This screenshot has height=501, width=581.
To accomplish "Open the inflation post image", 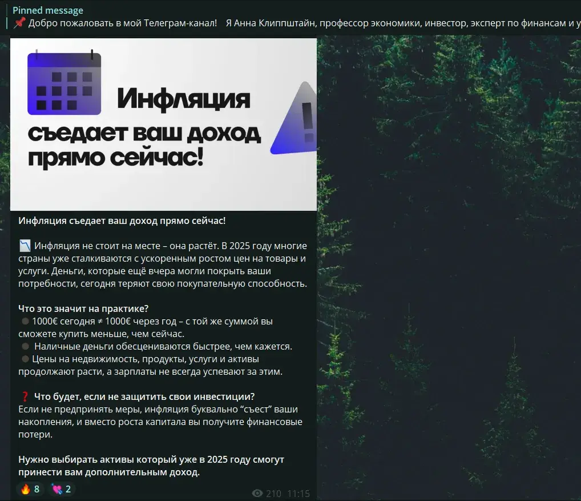I will click(163, 124).
